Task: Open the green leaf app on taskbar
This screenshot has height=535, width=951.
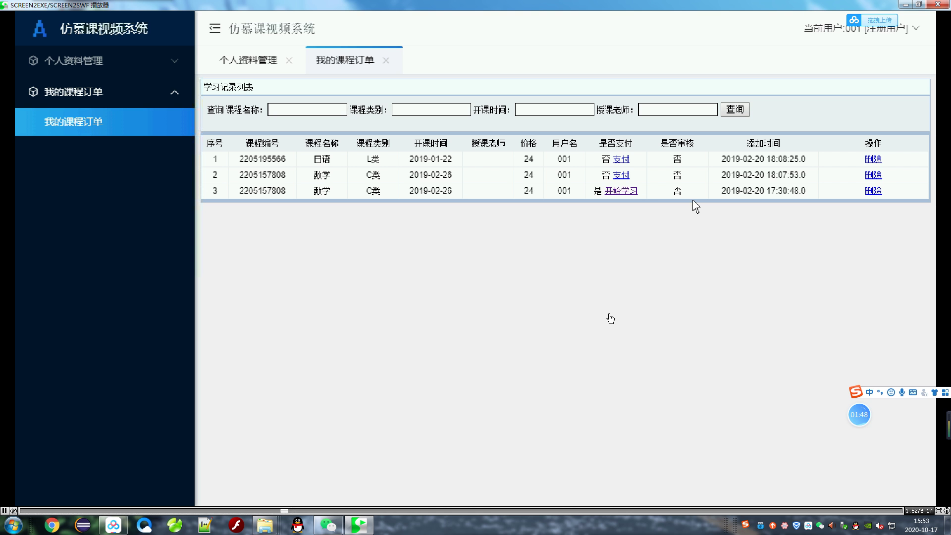Action: tap(175, 525)
